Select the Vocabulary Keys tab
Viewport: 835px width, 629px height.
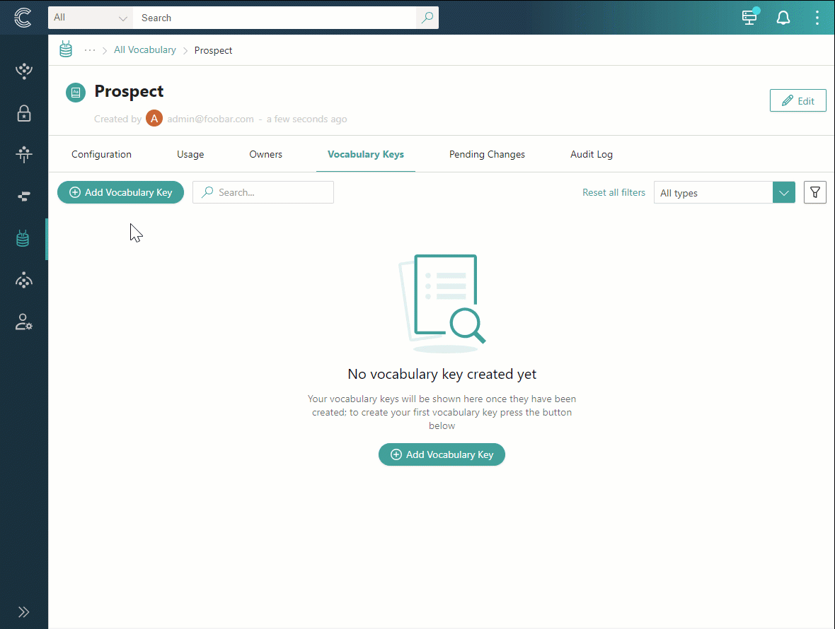click(x=366, y=154)
